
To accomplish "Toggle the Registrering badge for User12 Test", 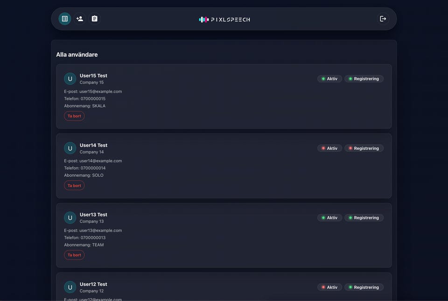I will 364,287.
